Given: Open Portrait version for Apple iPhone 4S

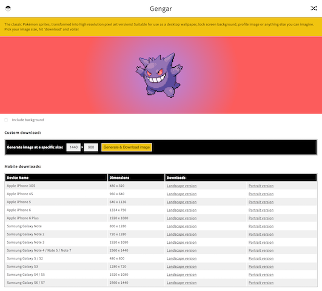Looking at the screenshot, I should 261,194.
